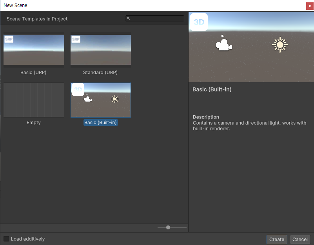Click the description text about camera and light

pyautogui.click(x=250, y=125)
